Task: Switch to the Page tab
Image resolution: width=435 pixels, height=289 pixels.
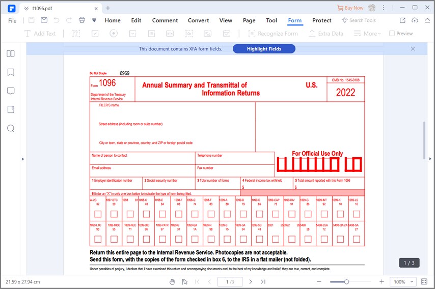Action: tap(249, 20)
